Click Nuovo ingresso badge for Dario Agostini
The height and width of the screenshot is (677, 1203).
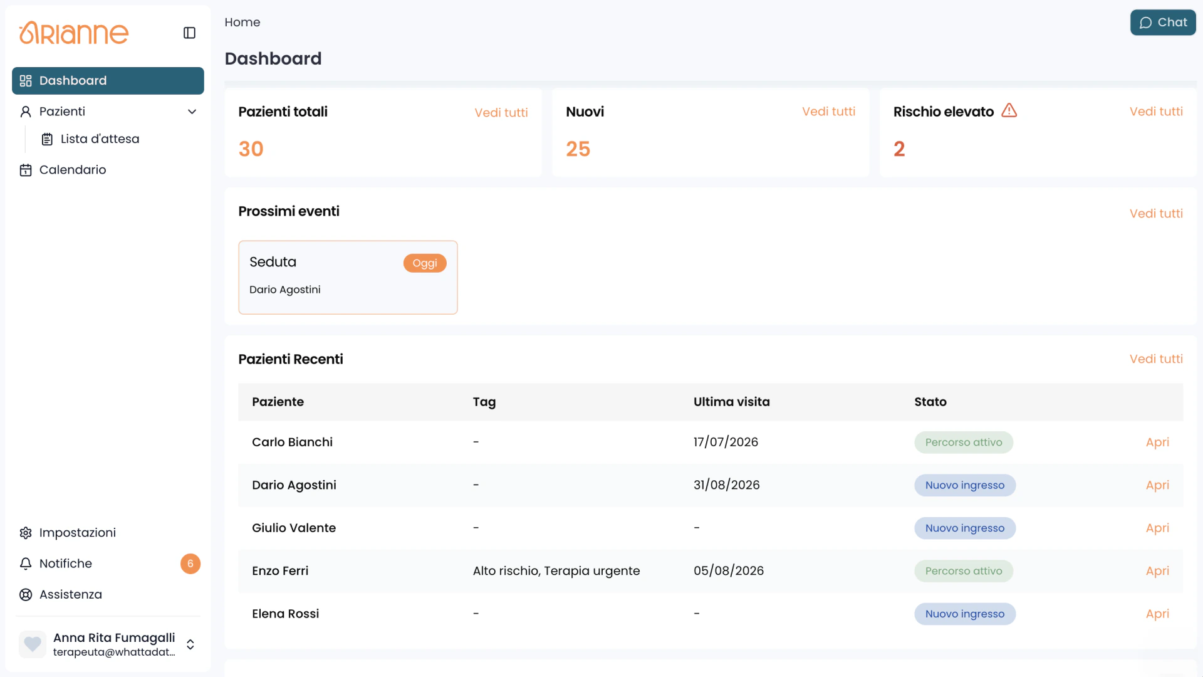coord(965,485)
